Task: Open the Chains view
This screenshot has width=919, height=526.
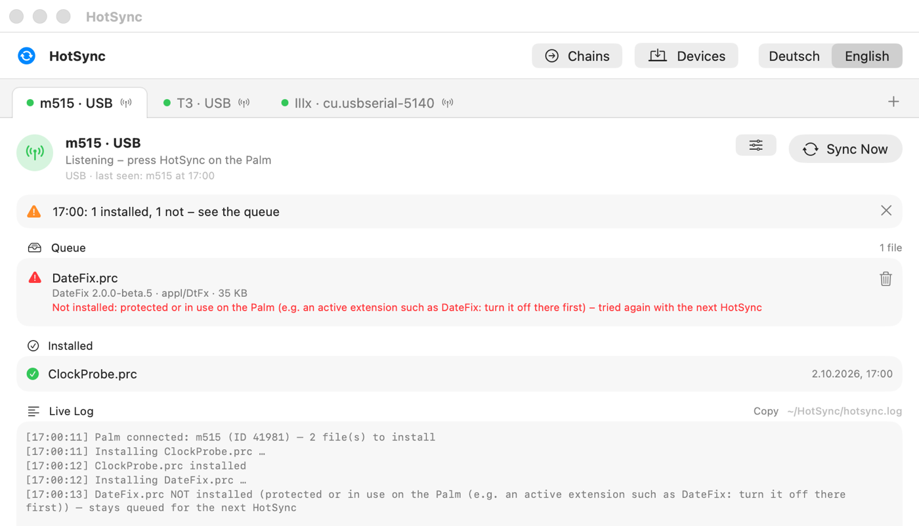Action: coord(577,56)
